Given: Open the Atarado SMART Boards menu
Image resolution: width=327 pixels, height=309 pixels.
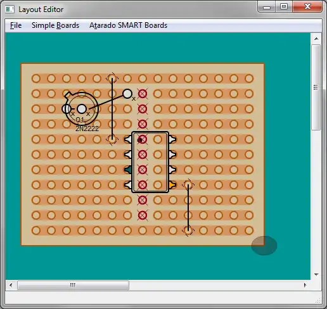Looking at the screenshot, I should [128, 25].
